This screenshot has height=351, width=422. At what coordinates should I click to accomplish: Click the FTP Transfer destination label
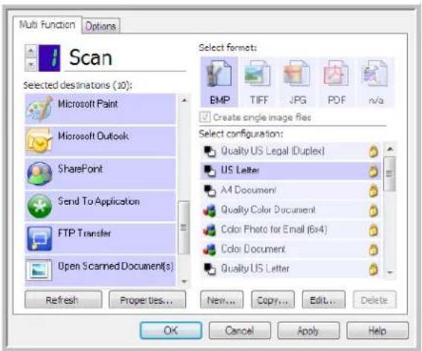point(85,233)
